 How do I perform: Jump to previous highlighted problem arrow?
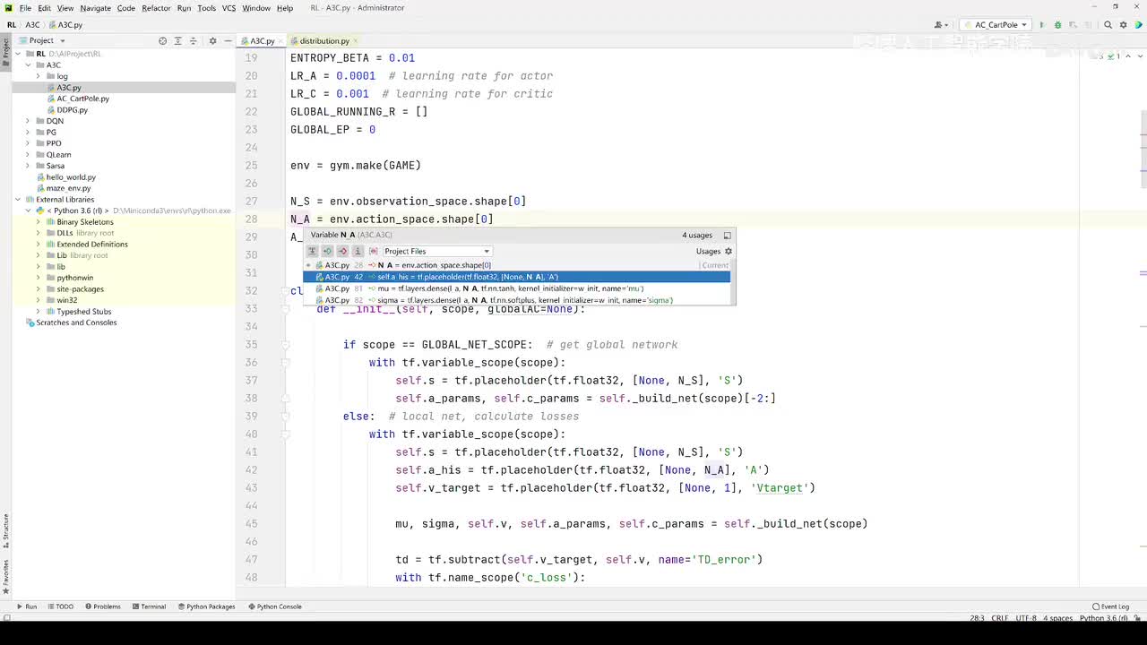1128,56
